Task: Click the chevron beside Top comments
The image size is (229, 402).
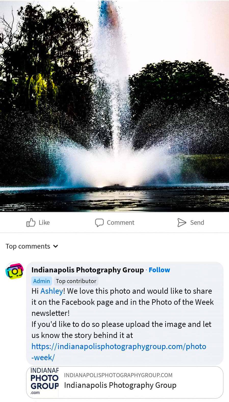Action: (56, 246)
